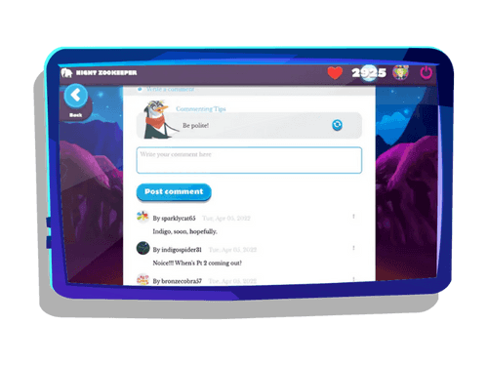The image size is (488, 366).
Task: Click the red heart icon
Action: (335, 72)
